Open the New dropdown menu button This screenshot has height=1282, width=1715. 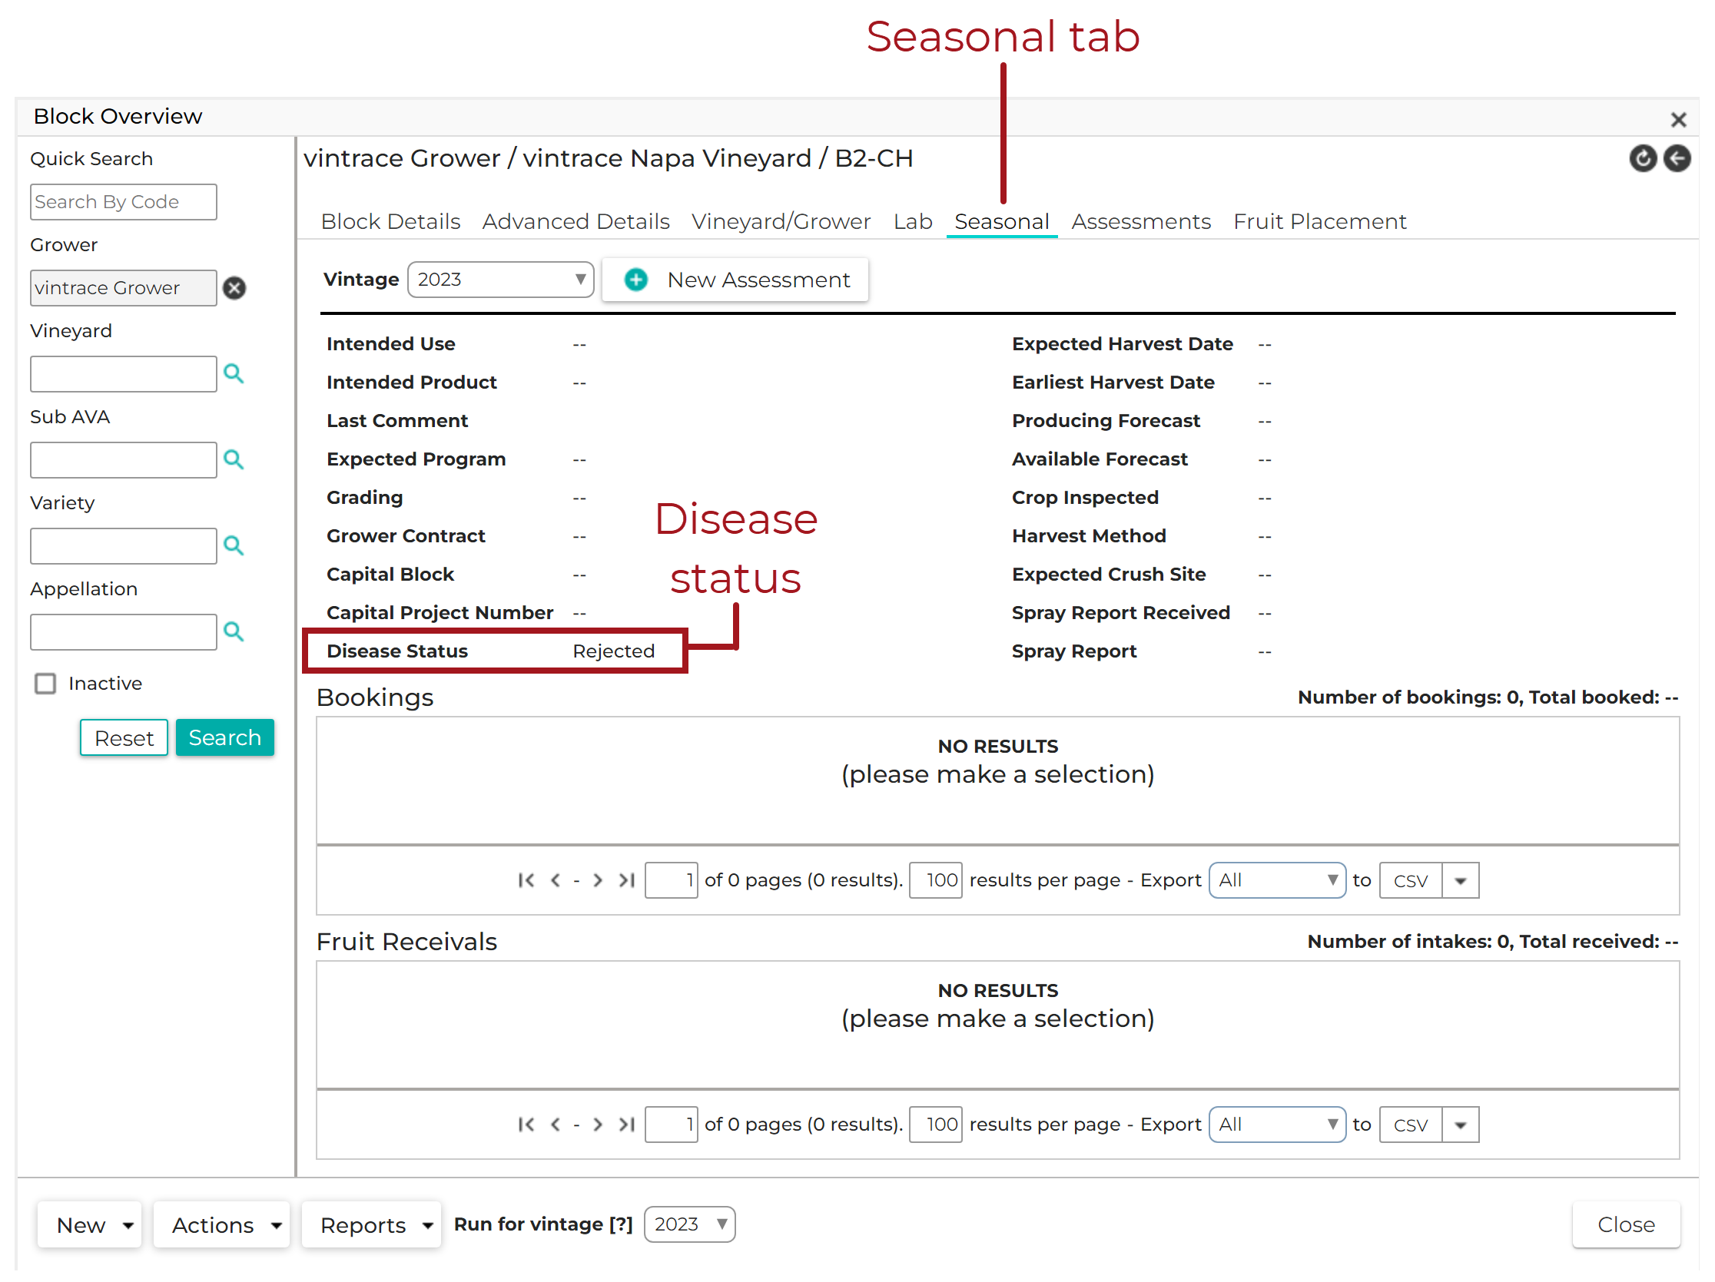coord(90,1225)
